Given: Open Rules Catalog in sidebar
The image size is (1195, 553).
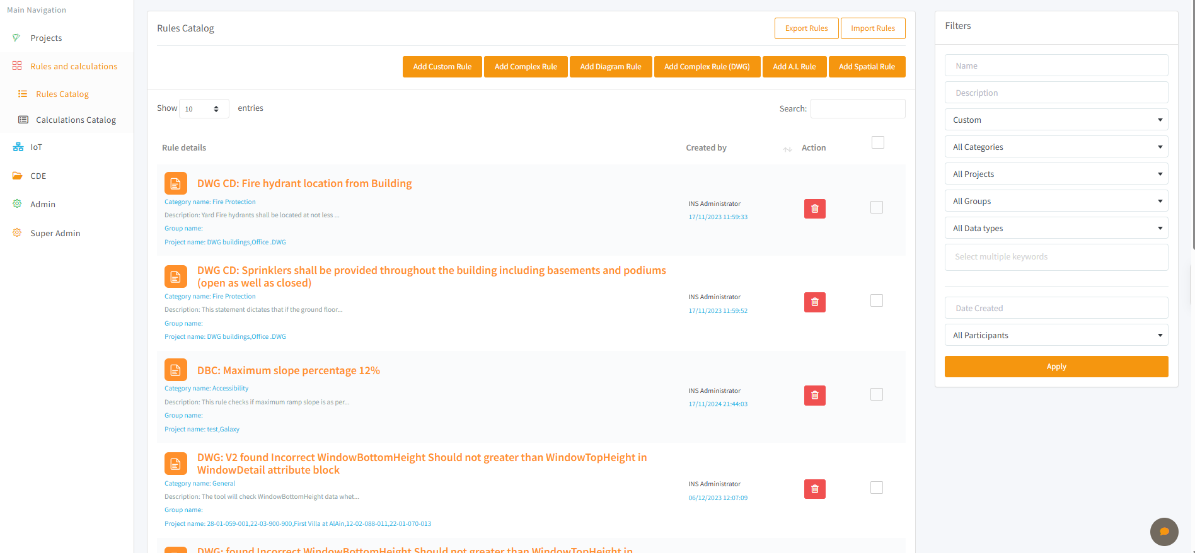Looking at the screenshot, I should [62, 94].
